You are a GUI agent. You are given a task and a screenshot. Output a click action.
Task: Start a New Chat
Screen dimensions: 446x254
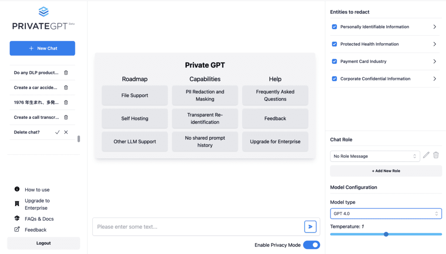click(42, 48)
